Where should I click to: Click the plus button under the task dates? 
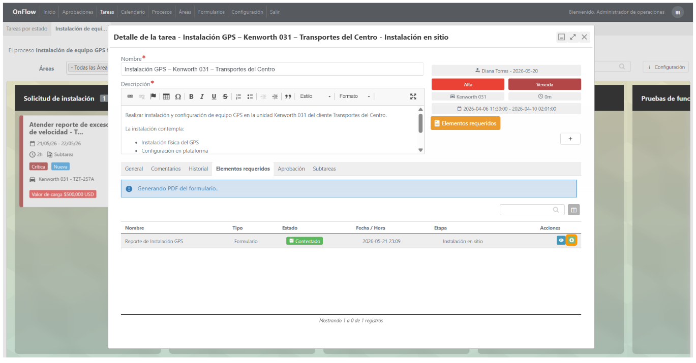(x=570, y=139)
